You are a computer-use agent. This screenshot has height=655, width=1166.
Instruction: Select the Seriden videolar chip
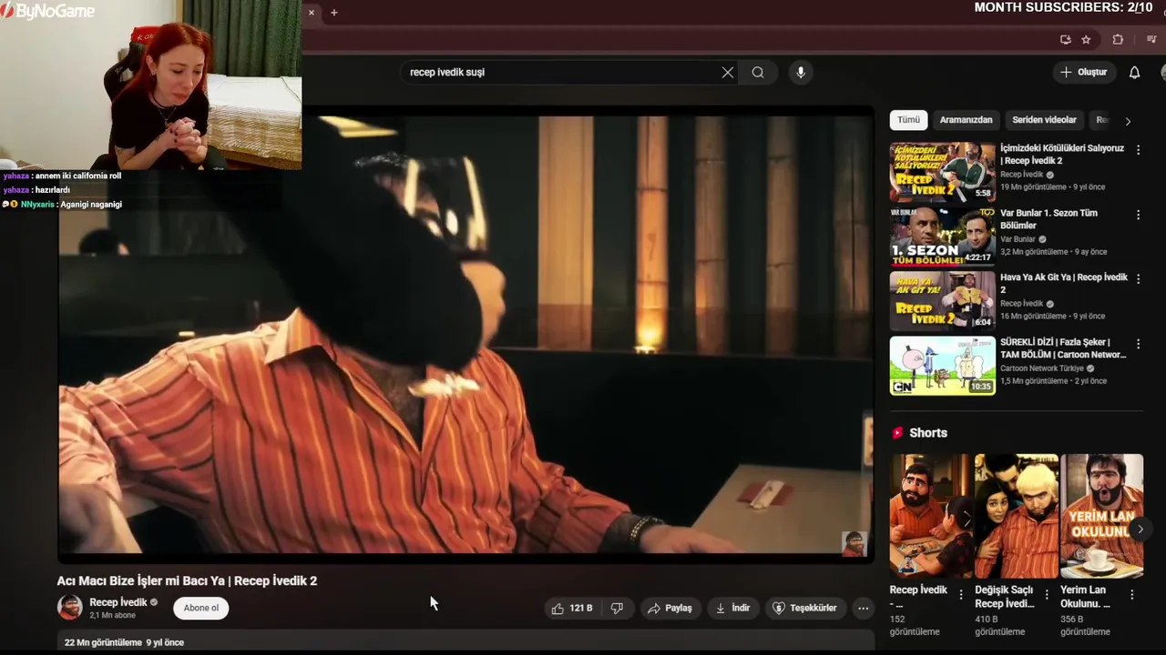click(x=1044, y=120)
